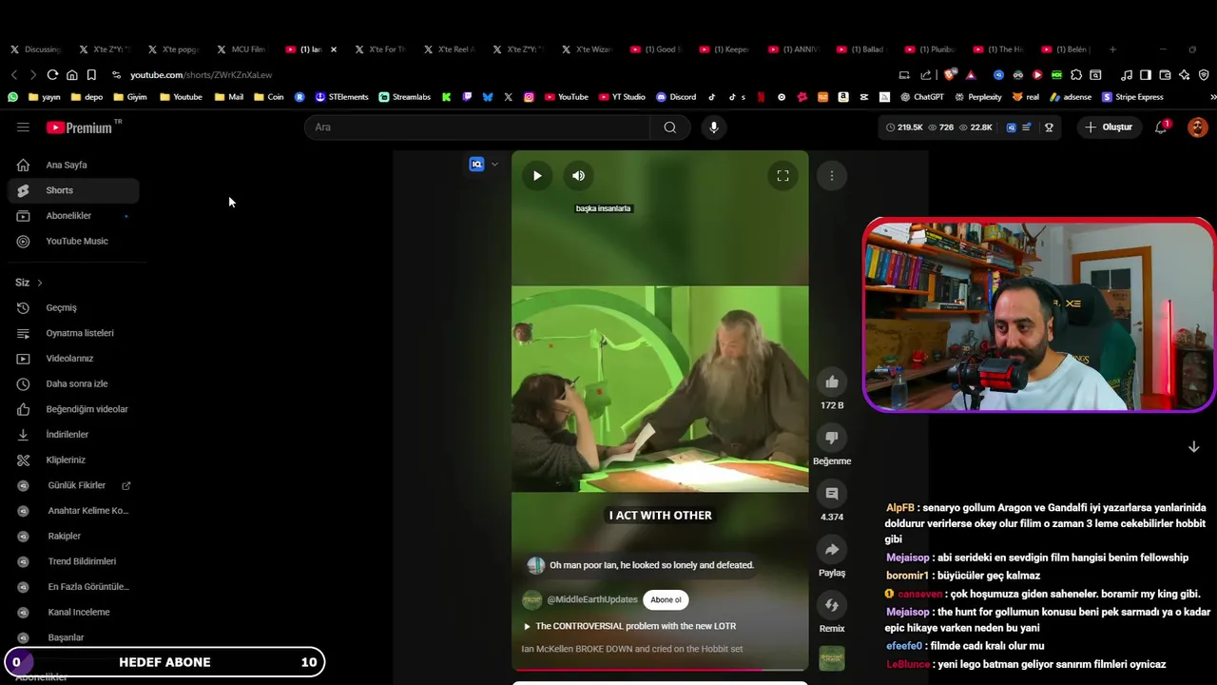The width and height of the screenshot is (1217, 685).
Task: Open İndirilenler in sidebar
Action: 73,435
